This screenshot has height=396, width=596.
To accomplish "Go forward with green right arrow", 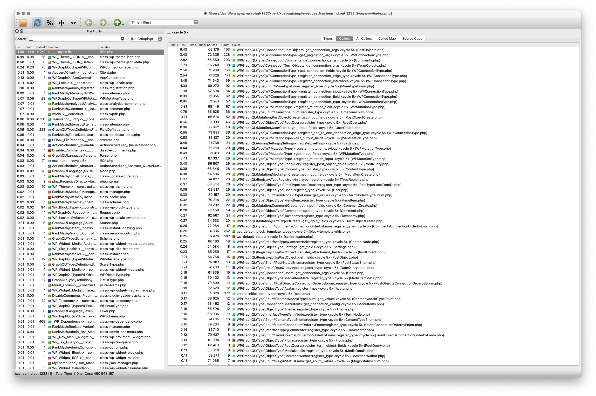I will (103, 23).
